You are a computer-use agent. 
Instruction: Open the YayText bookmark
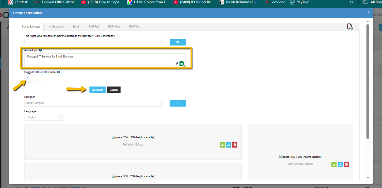coord(299,2)
